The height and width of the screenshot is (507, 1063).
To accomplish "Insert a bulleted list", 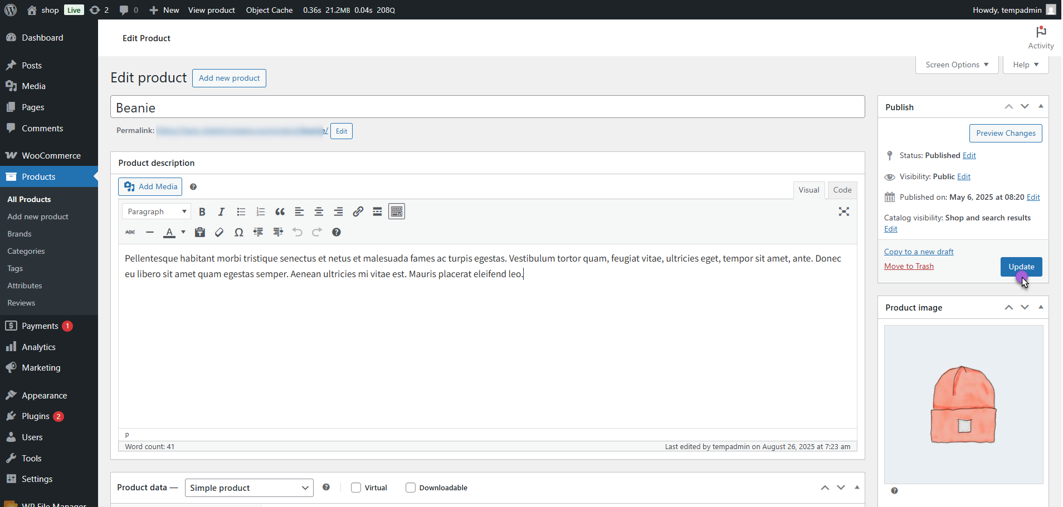I will click(x=241, y=212).
